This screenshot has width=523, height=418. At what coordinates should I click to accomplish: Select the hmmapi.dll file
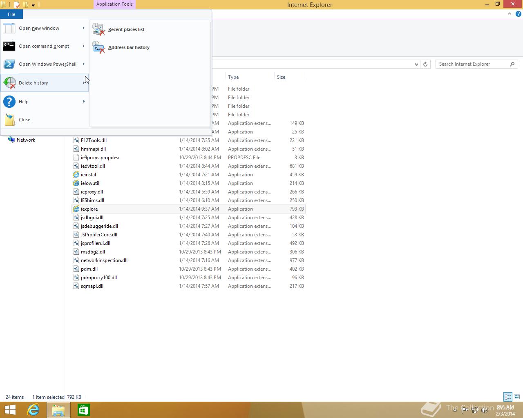(93, 149)
